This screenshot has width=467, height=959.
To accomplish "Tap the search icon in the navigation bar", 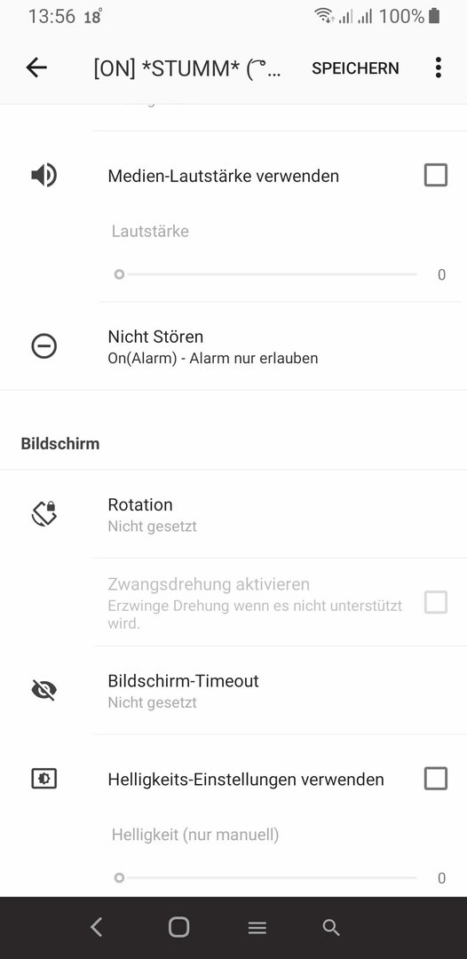I will (330, 928).
